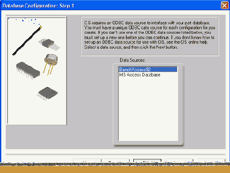
Task: Click the leftmost bottom wizard button
Action: [x=87, y=161]
